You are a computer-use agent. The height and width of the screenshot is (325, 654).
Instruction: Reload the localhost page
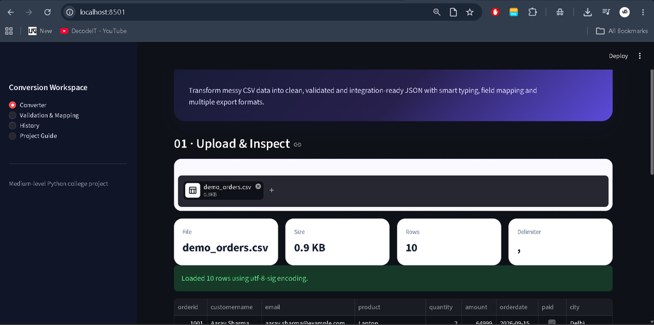47,12
